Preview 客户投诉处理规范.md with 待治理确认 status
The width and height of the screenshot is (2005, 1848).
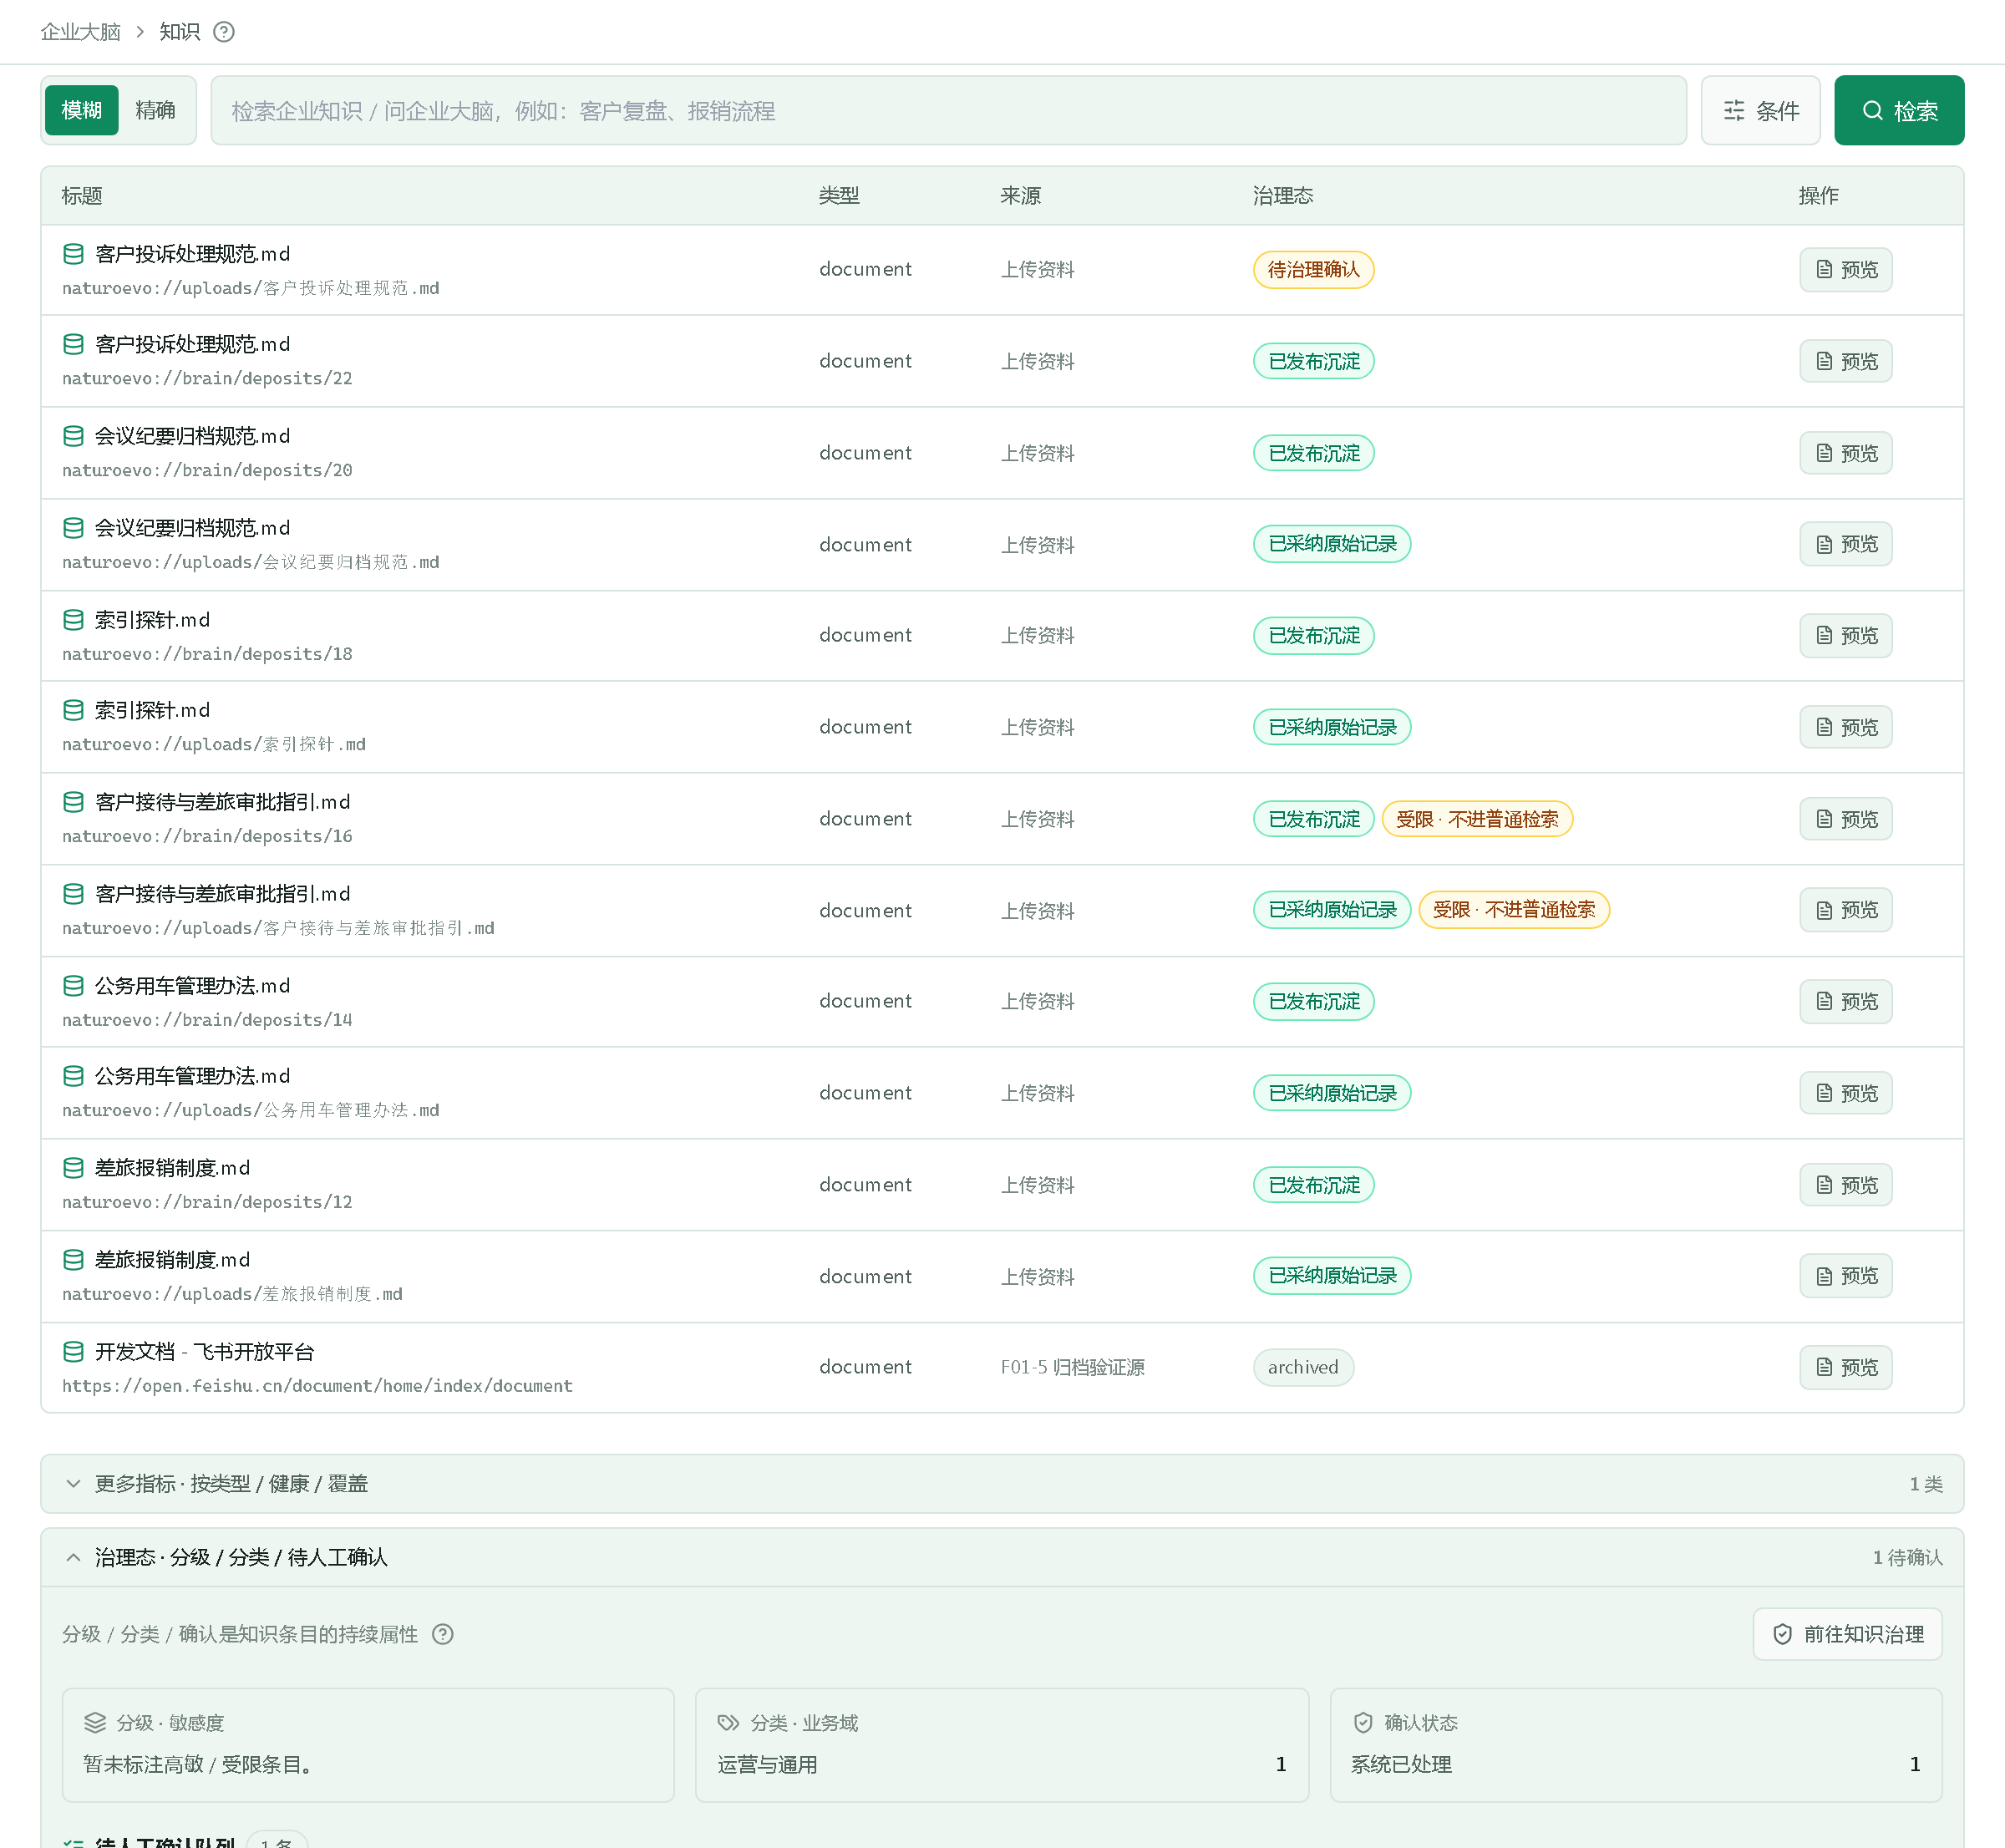tap(1846, 270)
